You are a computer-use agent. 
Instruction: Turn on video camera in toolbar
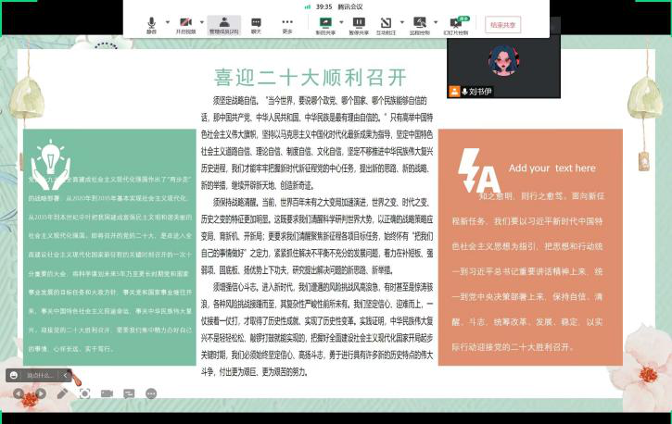(x=184, y=23)
